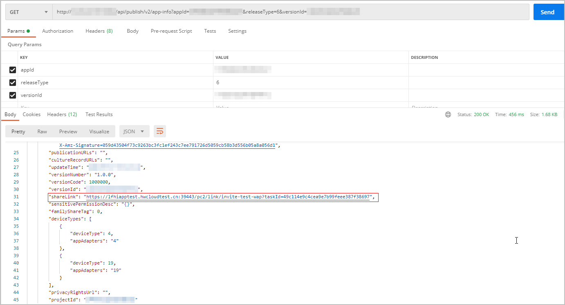This screenshot has width=565, height=305.
Task: Click the releaseType value cell
Action: click(x=311, y=83)
